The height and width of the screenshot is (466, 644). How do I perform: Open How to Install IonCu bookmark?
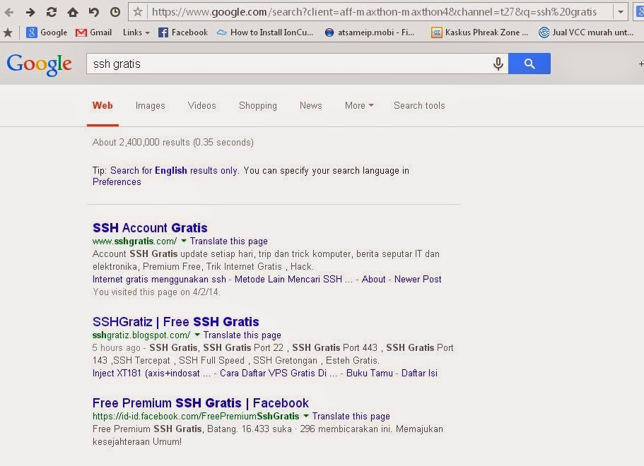click(x=265, y=32)
